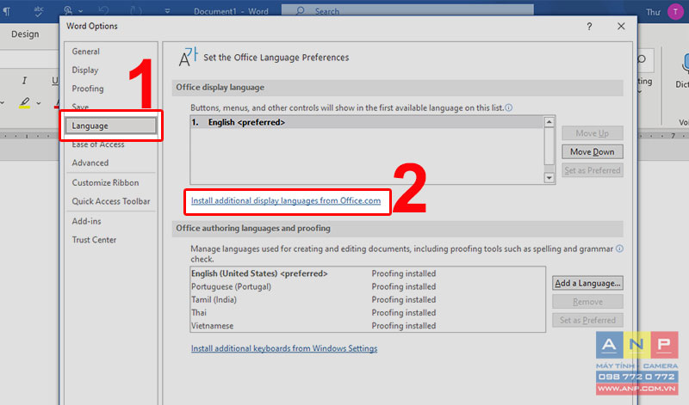Open the Proofing options category
The image size is (689, 405).
[x=88, y=89]
